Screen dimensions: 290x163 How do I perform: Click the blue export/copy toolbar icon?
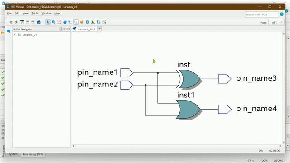[99, 22]
